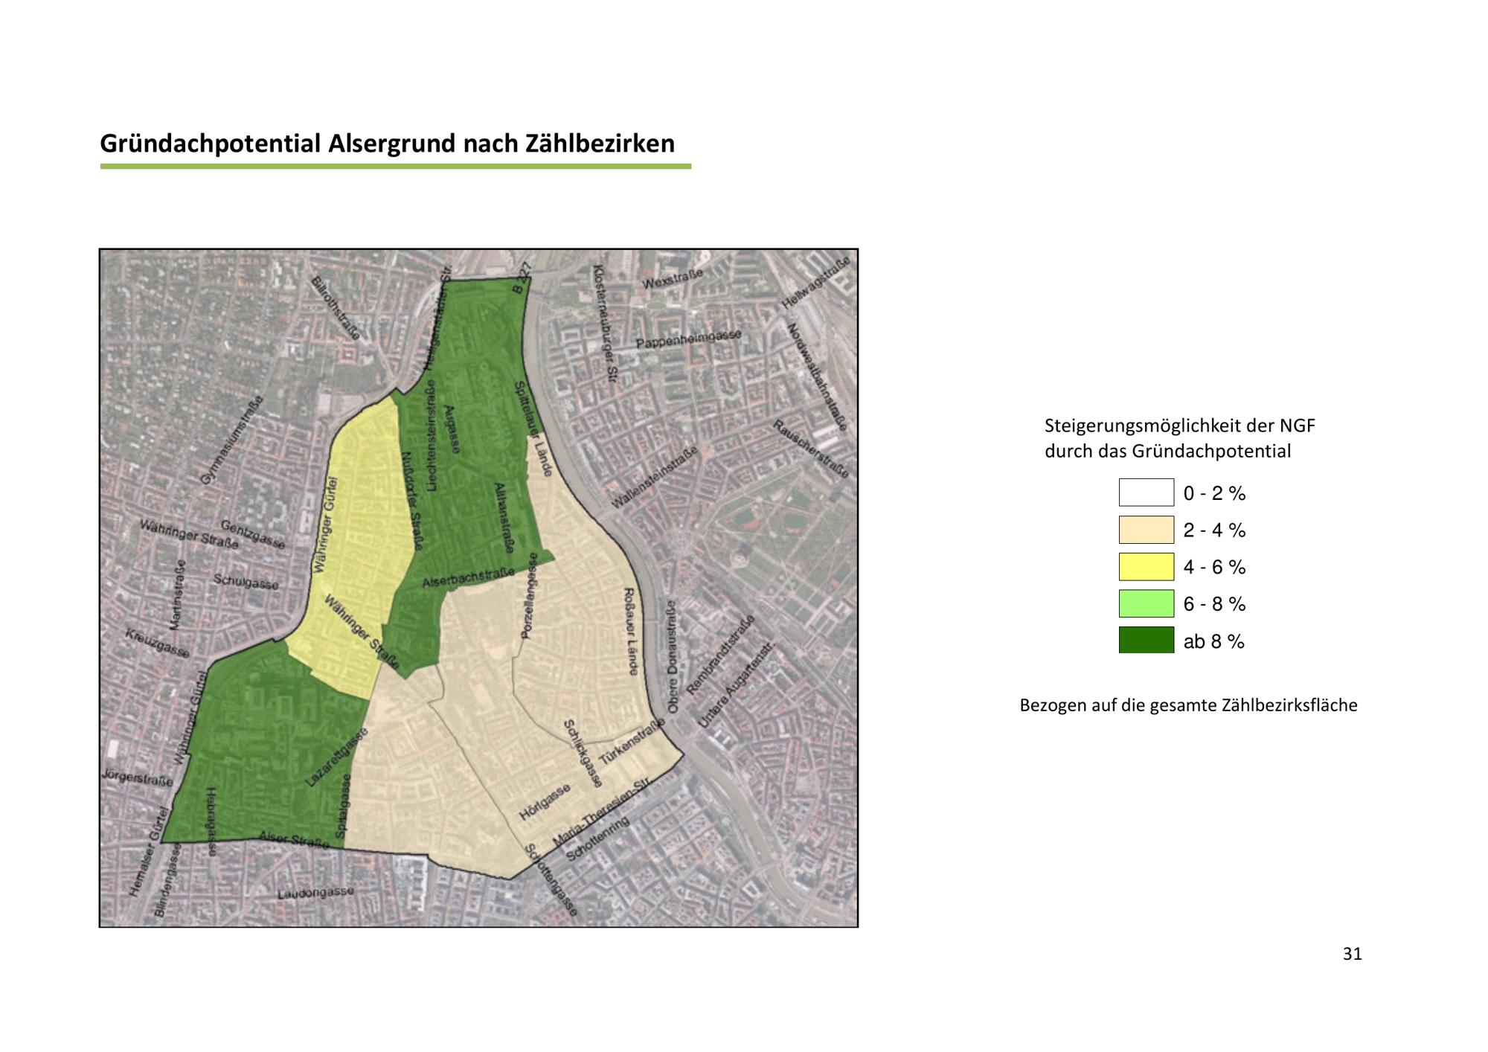Click the beige 2 - 4 % legend swatch

click(1146, 530)
